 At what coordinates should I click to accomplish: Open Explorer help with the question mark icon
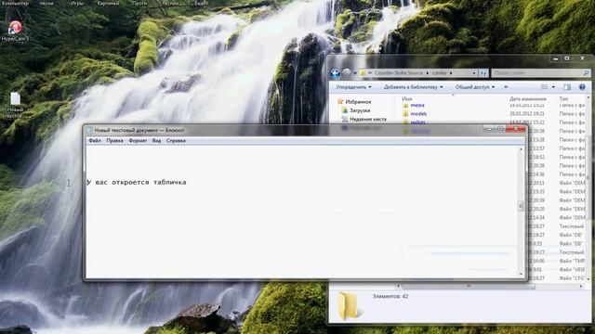[582, 87]
